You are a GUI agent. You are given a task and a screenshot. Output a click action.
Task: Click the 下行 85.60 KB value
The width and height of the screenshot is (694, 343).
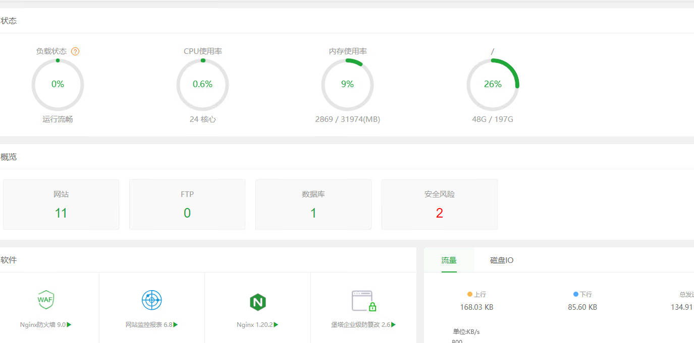point(582,307)
